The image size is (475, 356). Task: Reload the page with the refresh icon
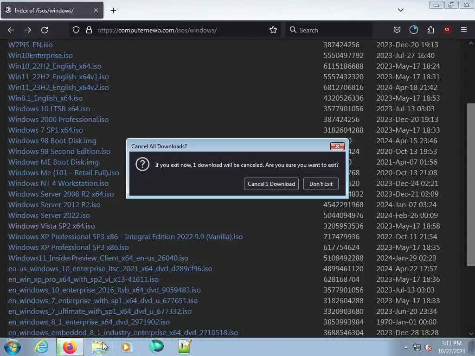click(45, 30)
